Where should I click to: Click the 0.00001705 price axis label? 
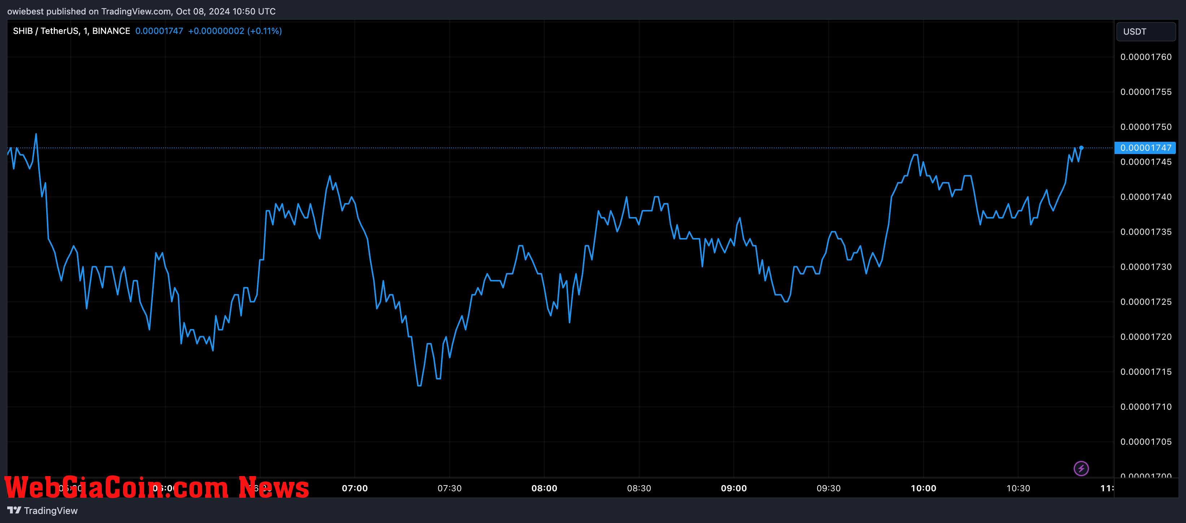(1146, 441)
